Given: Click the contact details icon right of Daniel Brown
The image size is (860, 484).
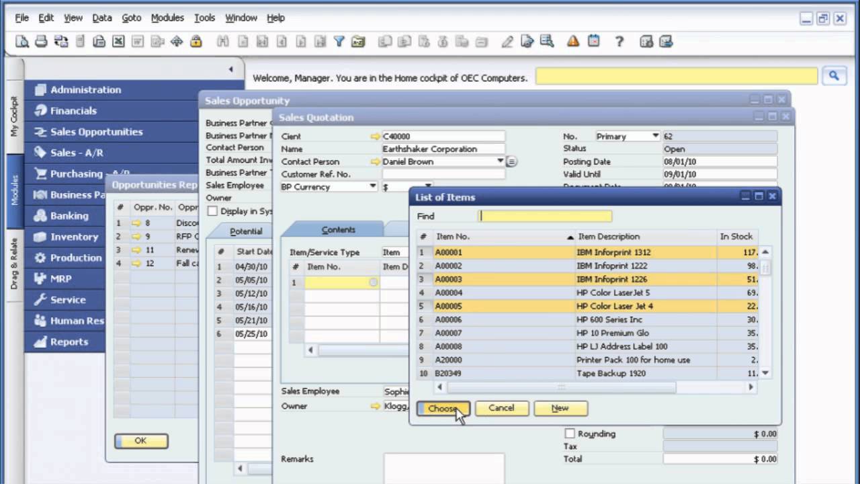Looking at the screenshot, I should 511,161.
